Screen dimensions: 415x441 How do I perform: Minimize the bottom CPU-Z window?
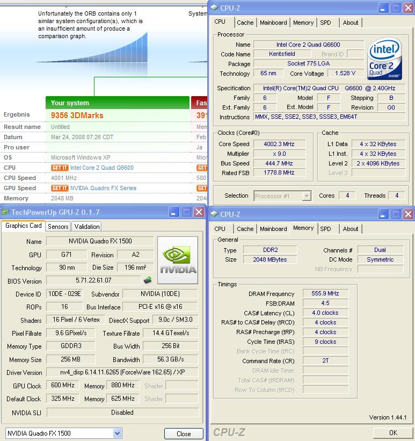click(x=383, y=214)
